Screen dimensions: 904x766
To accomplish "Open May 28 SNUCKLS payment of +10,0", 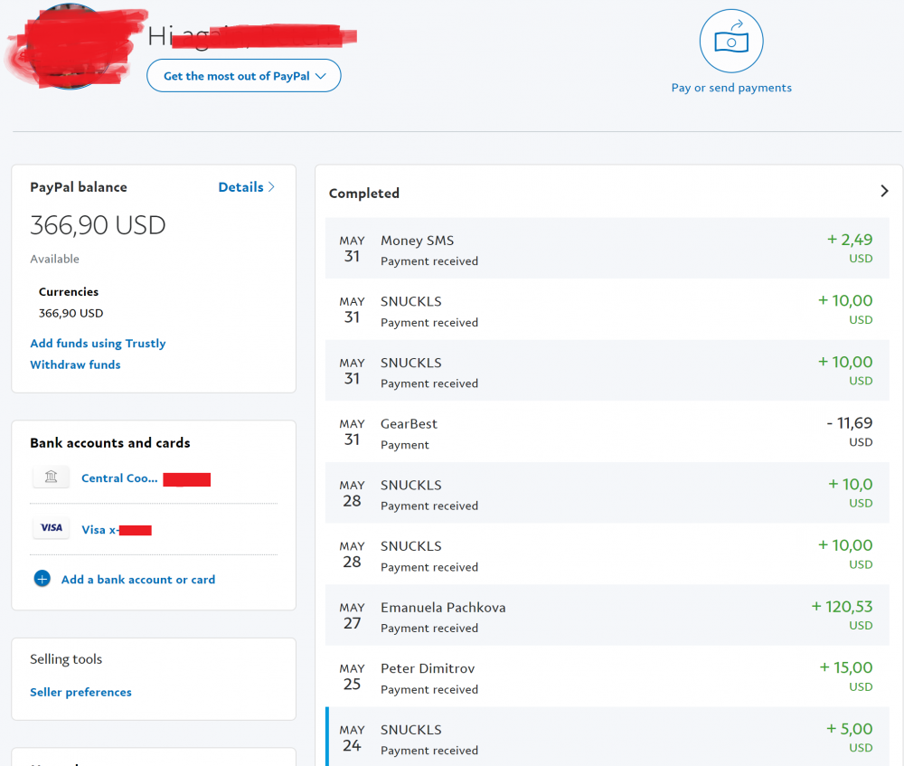I will 607,493.
